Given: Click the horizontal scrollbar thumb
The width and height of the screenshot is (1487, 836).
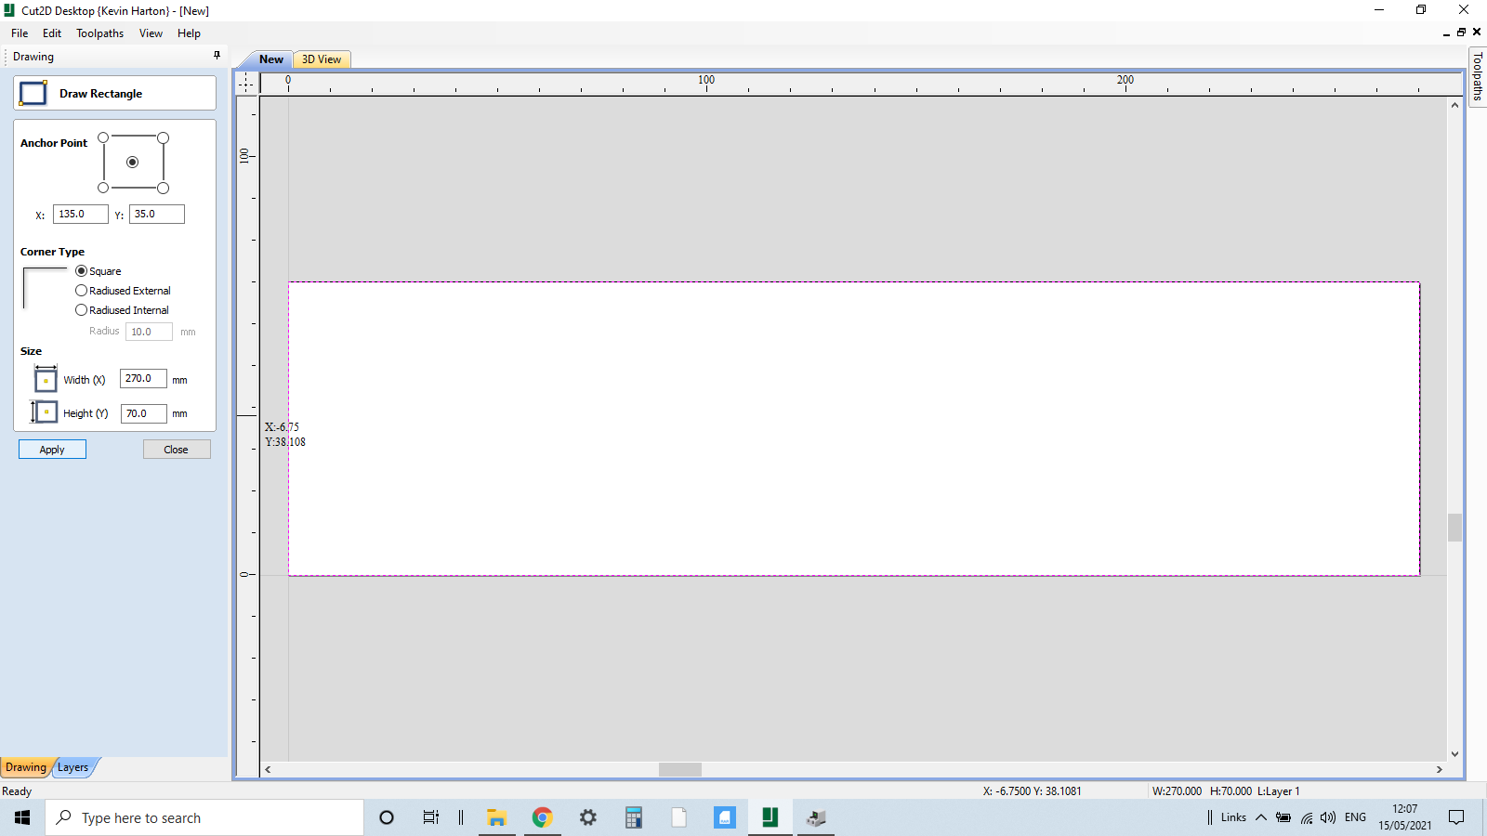Looking at the screenshot, I should pyautogui.click(x=680, y=769).
